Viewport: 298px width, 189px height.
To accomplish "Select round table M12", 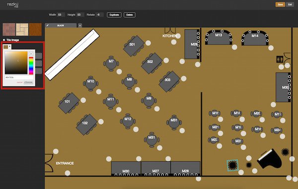I will (x=128, y=122).
